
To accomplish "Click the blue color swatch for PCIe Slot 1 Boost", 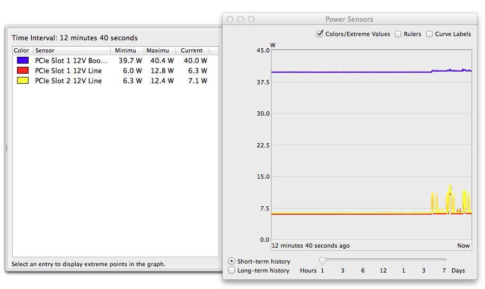I will [x=23, y=60].
